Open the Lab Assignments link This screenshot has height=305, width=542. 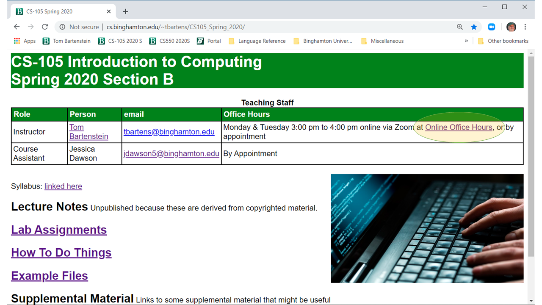59,230
